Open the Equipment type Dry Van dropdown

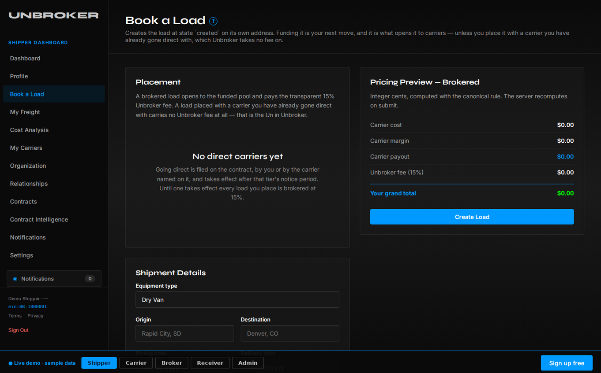coord(237,299)
